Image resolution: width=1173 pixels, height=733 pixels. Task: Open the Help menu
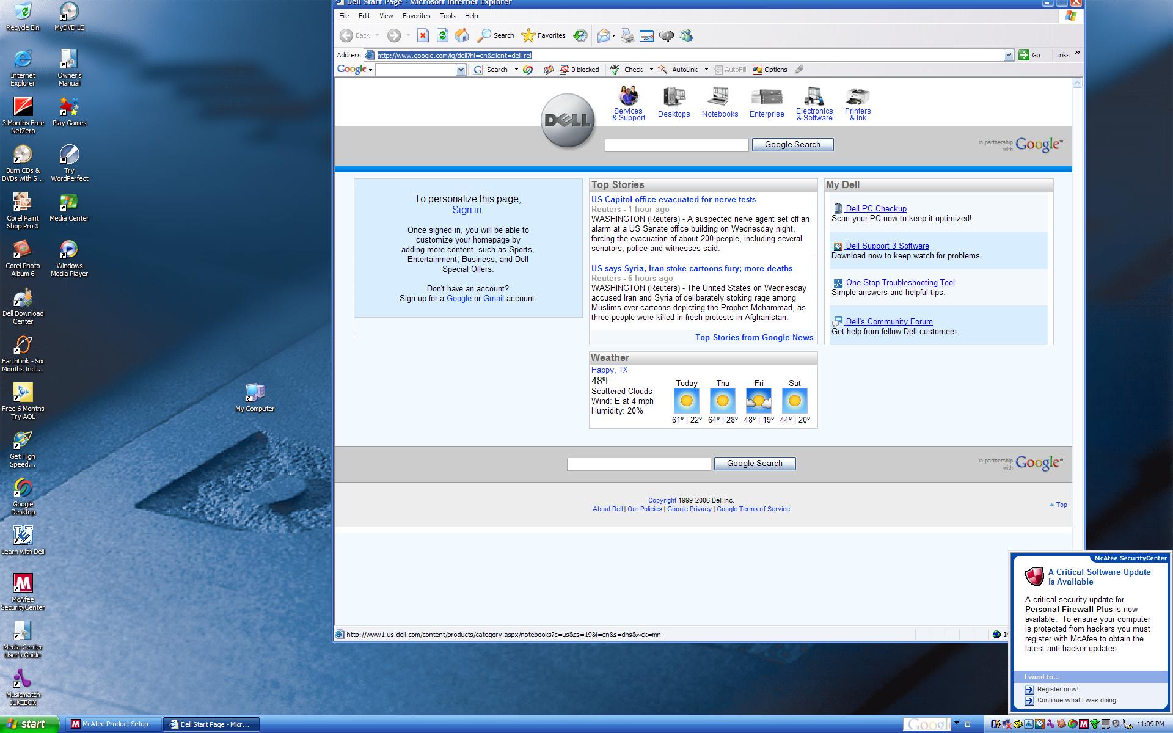click(471, 16)
